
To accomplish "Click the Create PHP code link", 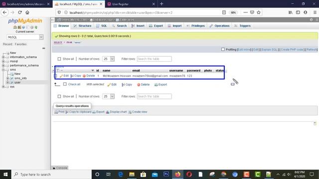I will tap(292, 50).
